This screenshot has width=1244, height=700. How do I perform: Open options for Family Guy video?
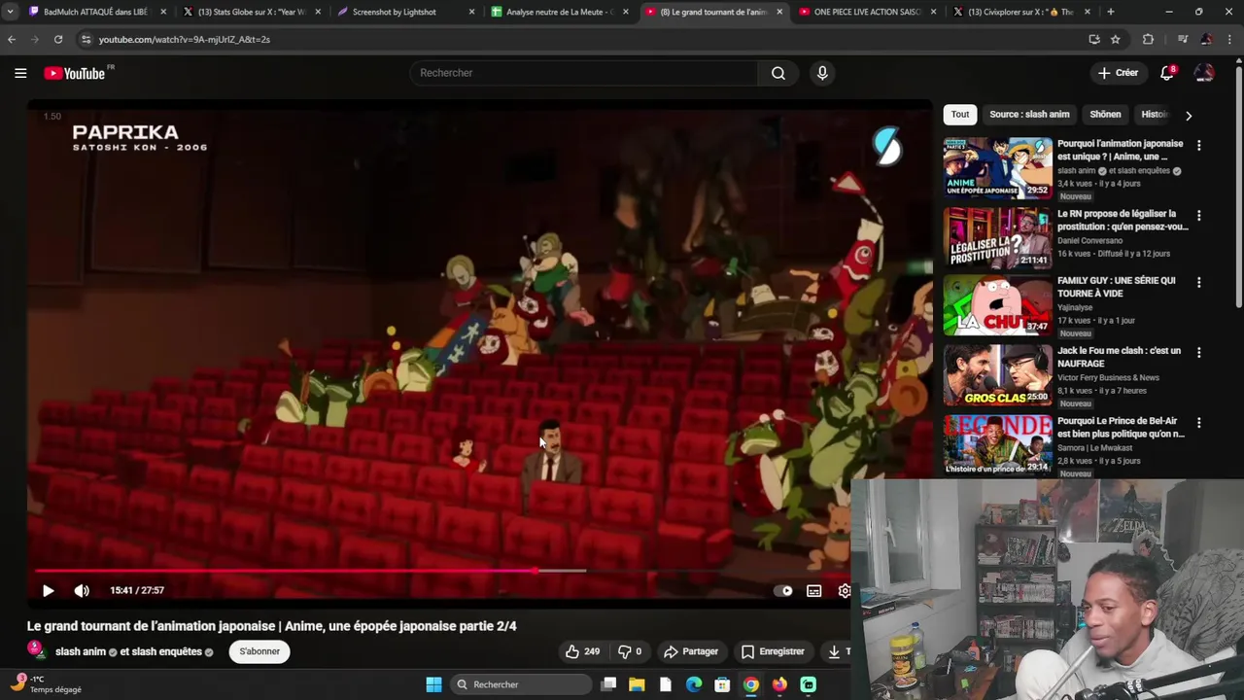coord(1198,282)
